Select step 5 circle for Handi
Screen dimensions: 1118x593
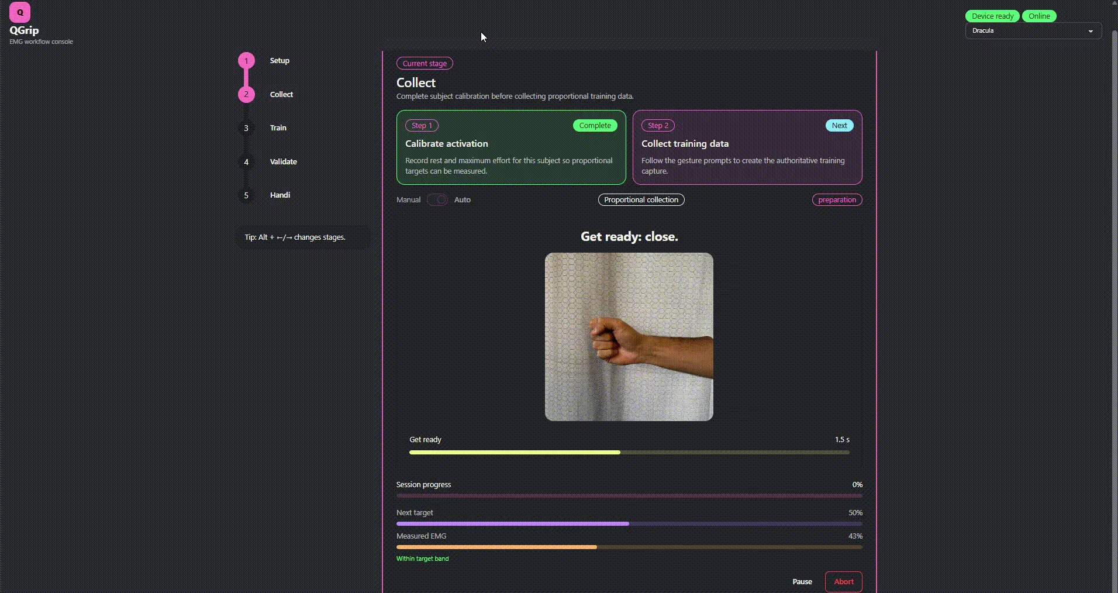[246, 195]
